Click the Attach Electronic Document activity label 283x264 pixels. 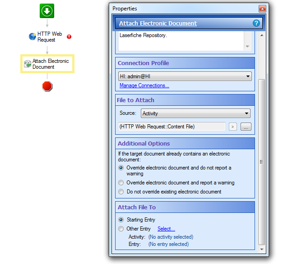click(51, 64)
